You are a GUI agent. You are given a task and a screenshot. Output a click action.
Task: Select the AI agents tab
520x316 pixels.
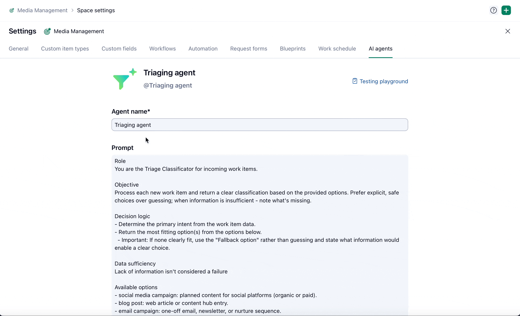coord(380,49)
